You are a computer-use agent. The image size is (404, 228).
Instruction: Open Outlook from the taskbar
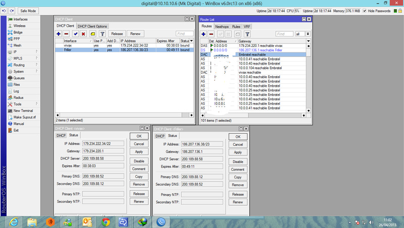pyautogui.click(x=87, y=222)
